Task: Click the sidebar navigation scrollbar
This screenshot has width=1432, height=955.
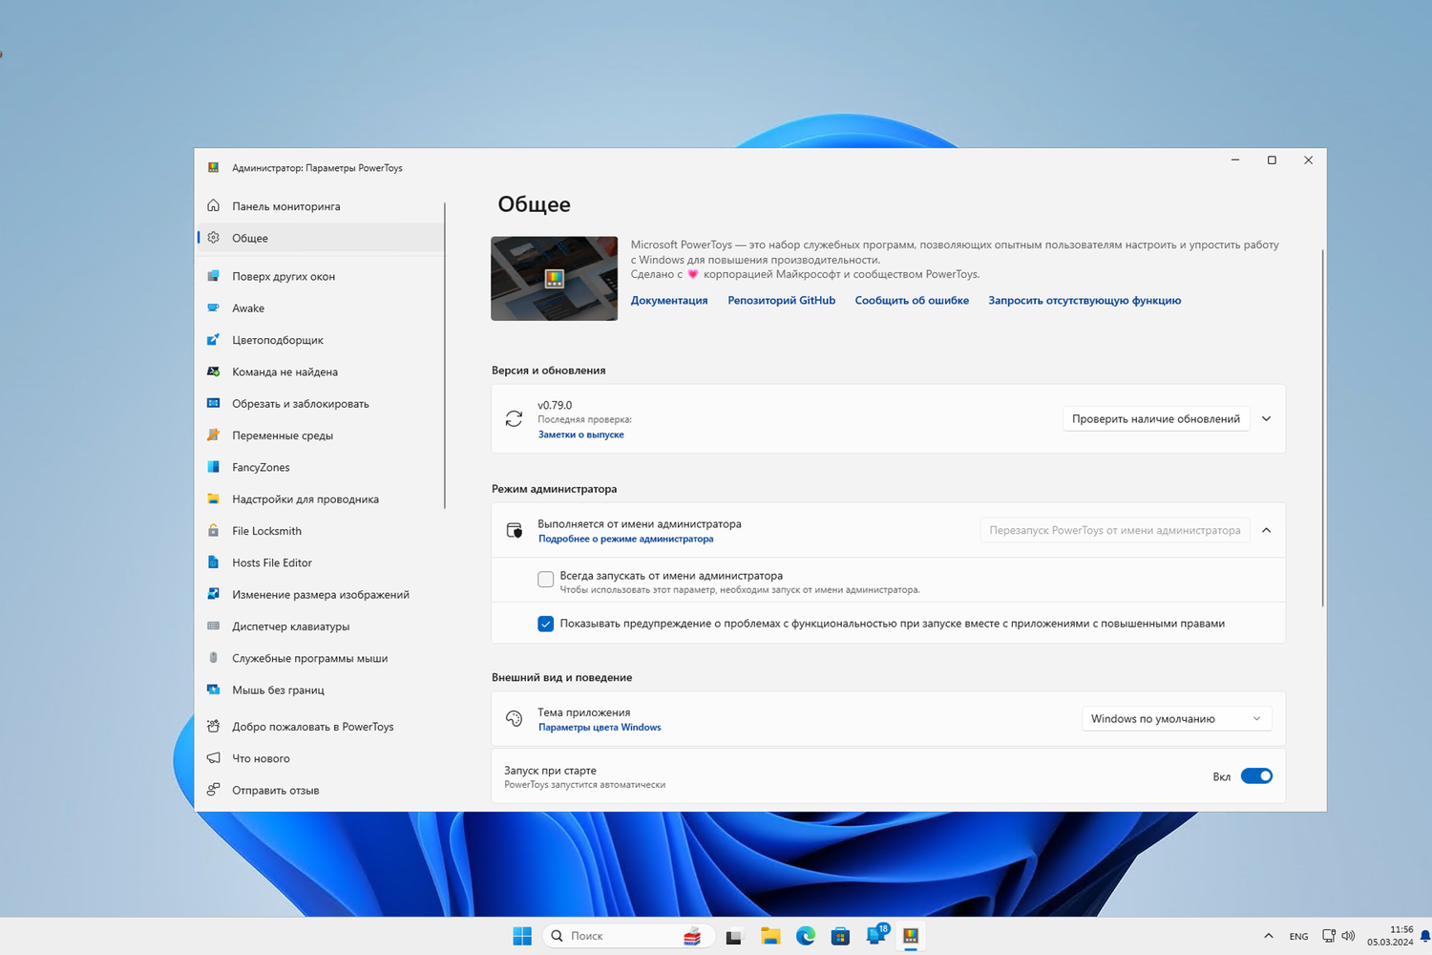Action: pyautogui.click(x=445, y=355)
